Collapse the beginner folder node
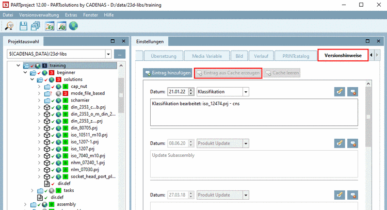This screenshot has width=387, height=210. pyautogui.click(x=25, y=73)
